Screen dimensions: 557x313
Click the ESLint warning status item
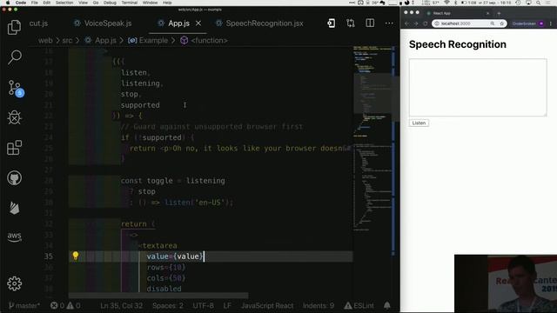pos(359,305)
